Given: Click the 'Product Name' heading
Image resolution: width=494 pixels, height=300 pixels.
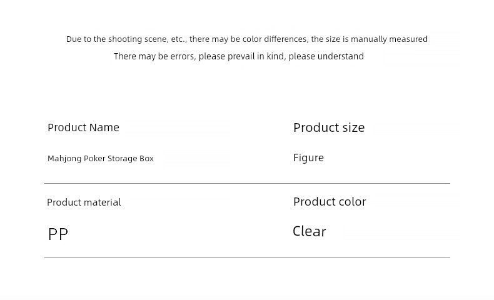Looking at the screenshot, I should [84, 127].
